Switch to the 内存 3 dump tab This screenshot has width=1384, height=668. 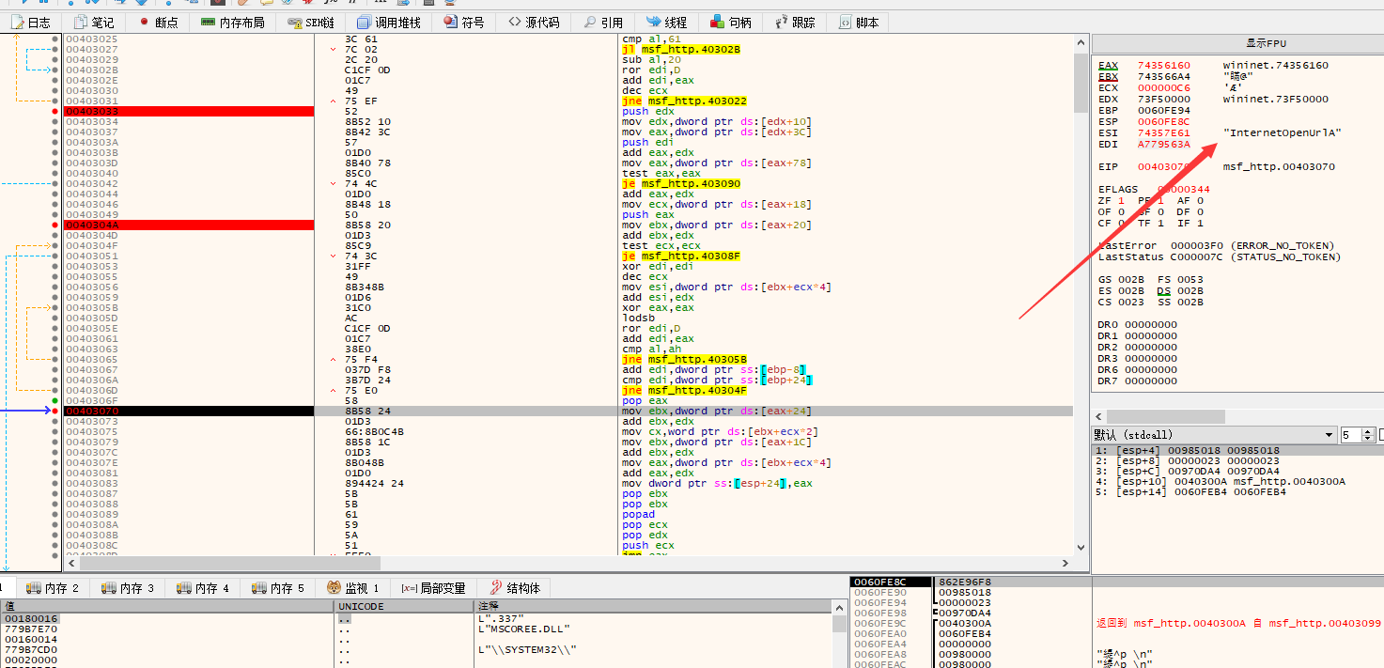tap(127, 588)
